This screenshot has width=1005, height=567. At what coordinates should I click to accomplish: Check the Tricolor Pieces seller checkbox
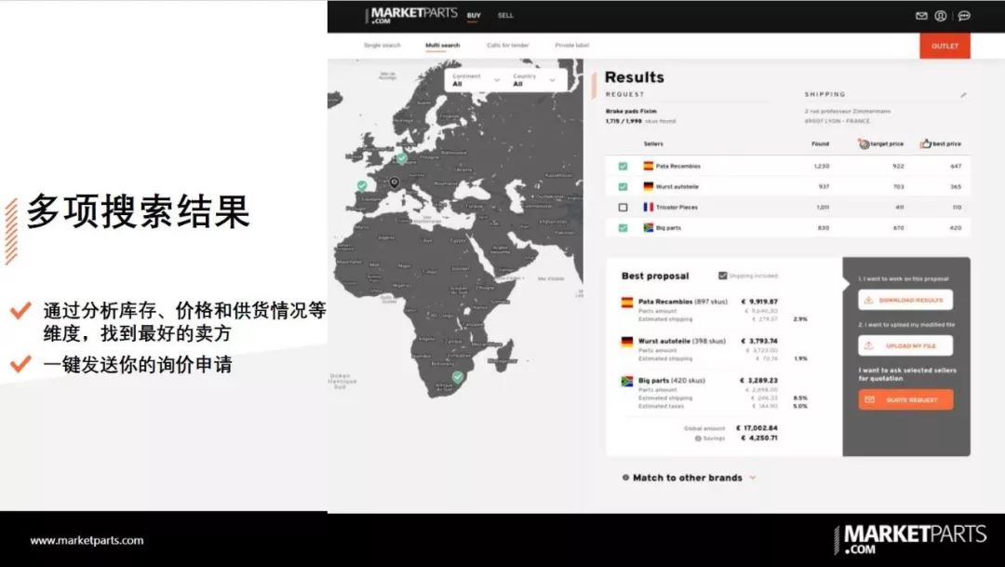click(x=623, y=208)
